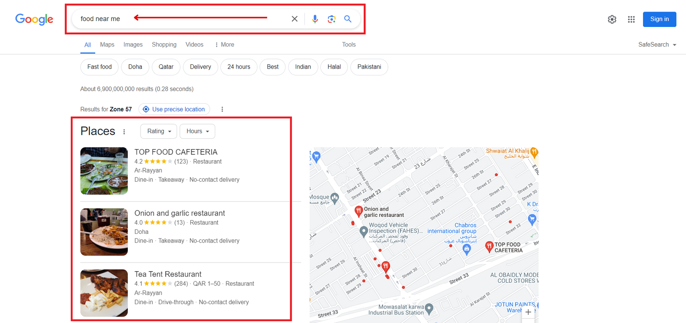Click the Zone 57 location text
This screenshot has height=323, width=686.
(121, 109)
